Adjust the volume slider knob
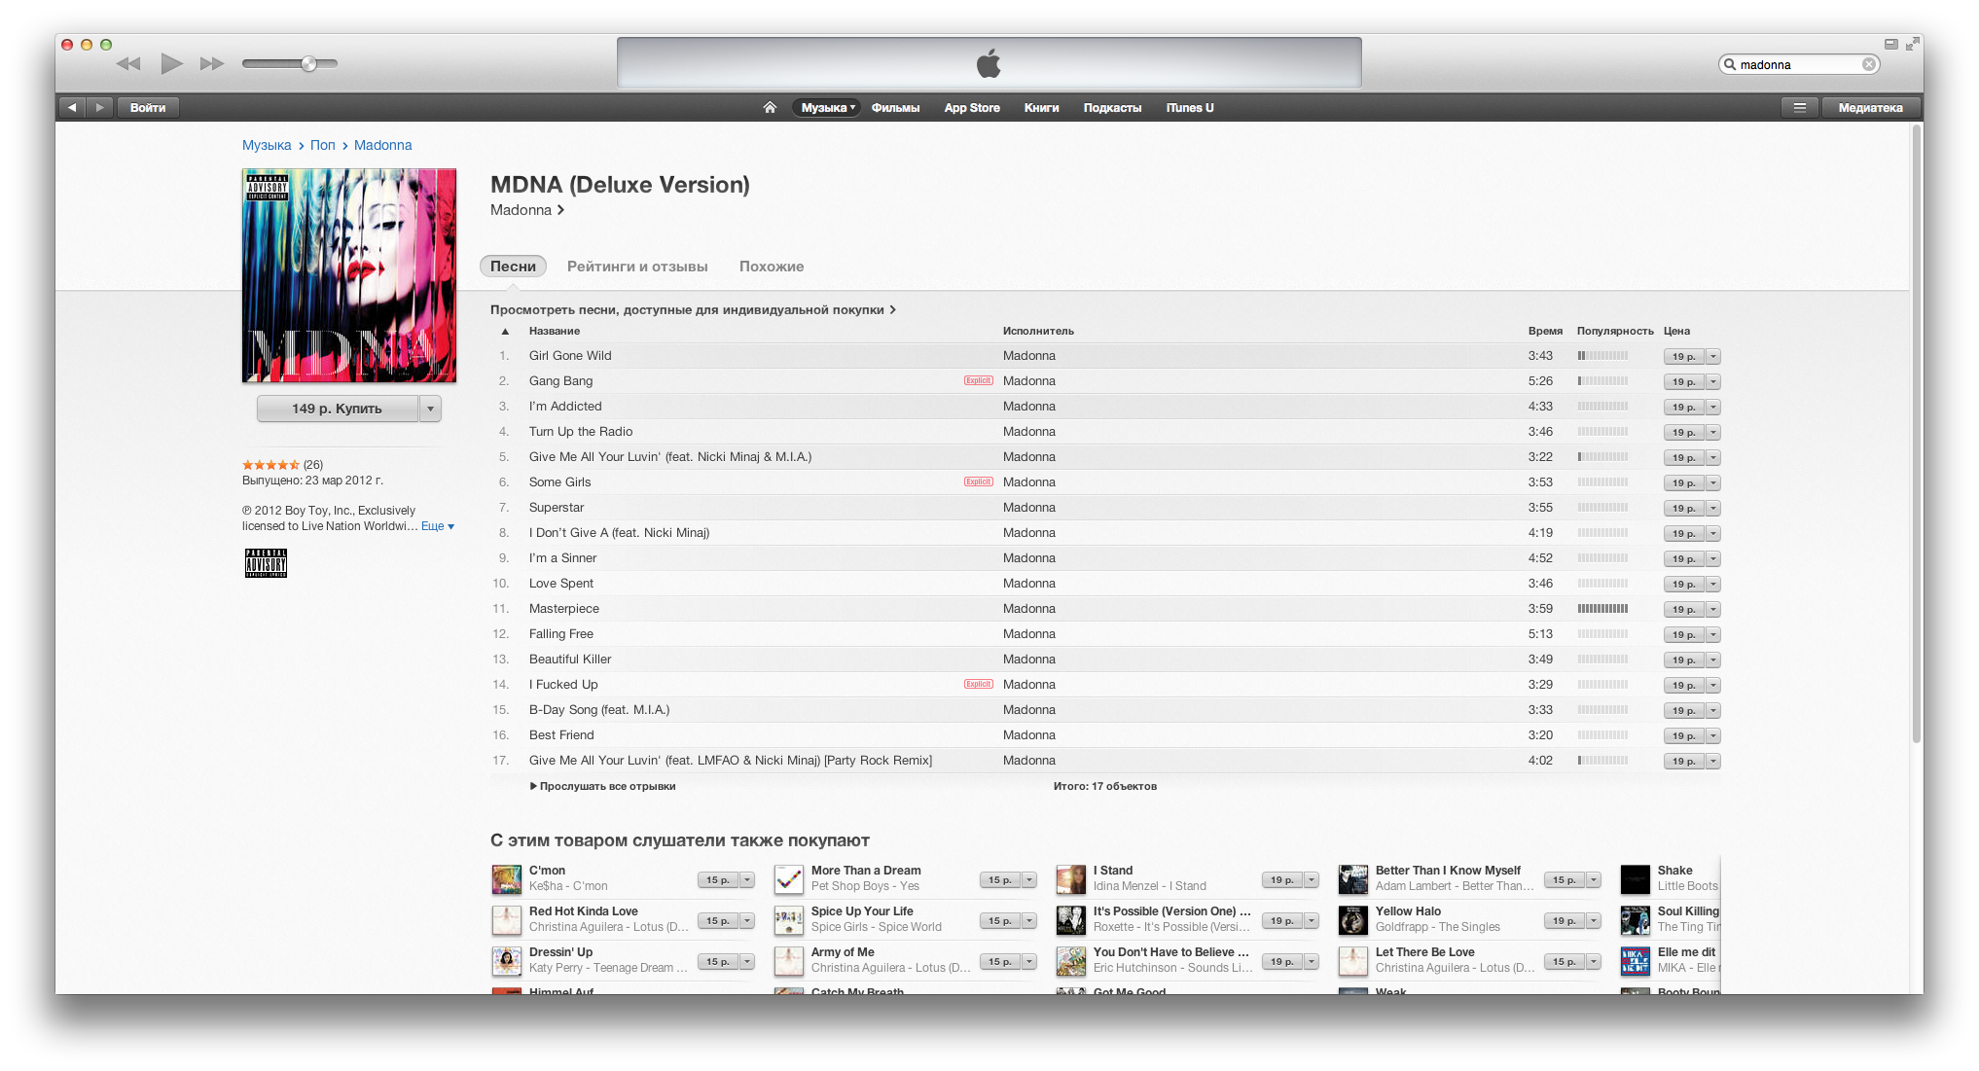 (x=308, y=64)
